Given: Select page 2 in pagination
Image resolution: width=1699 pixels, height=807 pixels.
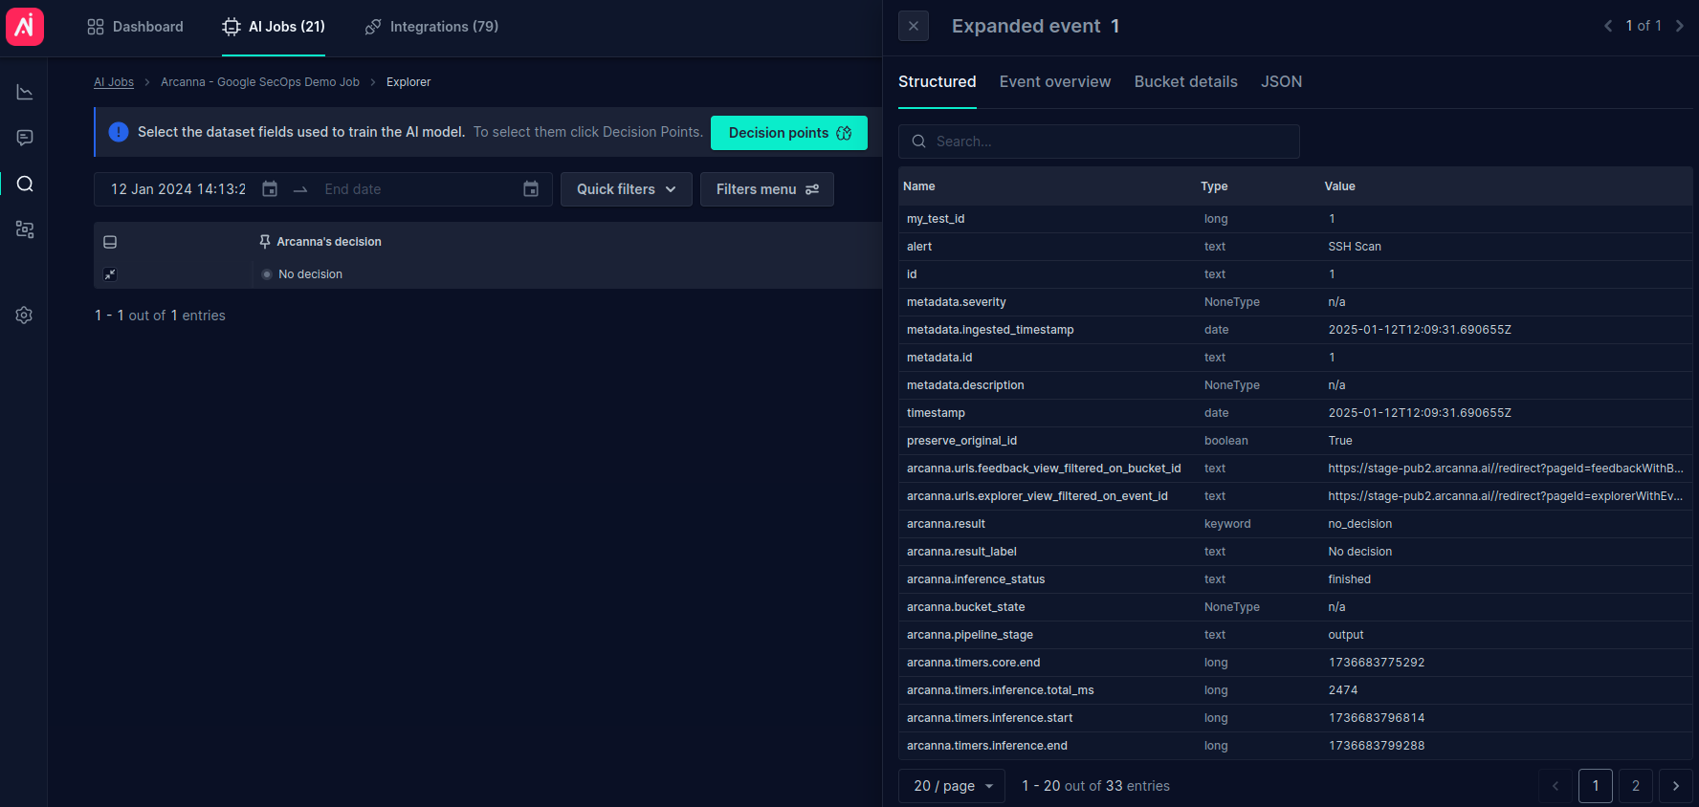Looking at the screenshot, I should point(1636,786).
